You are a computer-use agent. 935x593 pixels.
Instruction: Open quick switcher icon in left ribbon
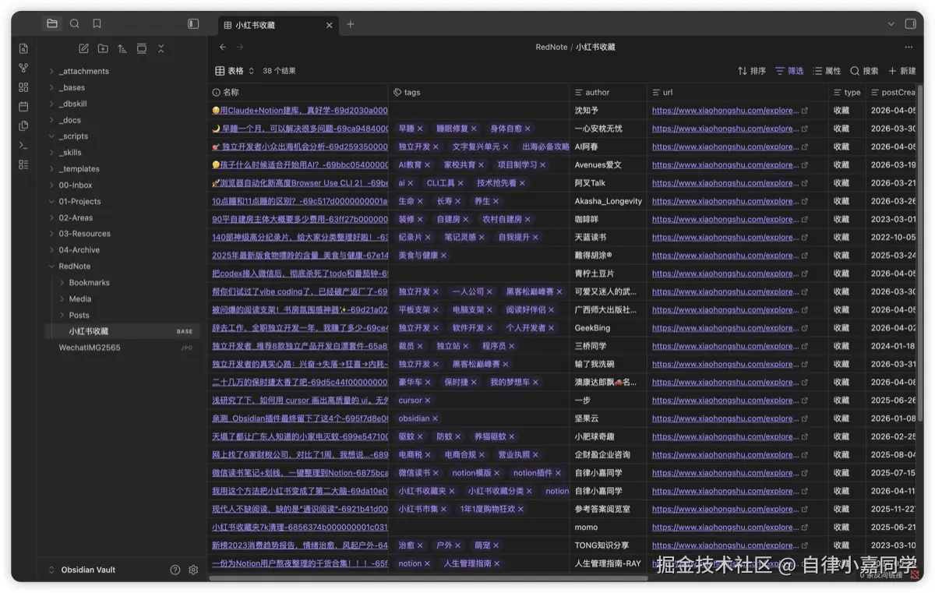[x=23, y=48]
